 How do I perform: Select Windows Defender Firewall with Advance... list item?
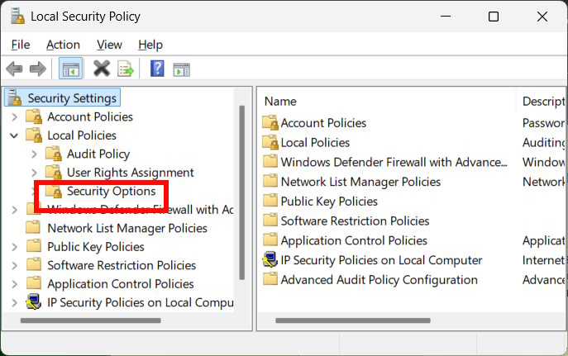pyautogui.click(x=394, y=162)
